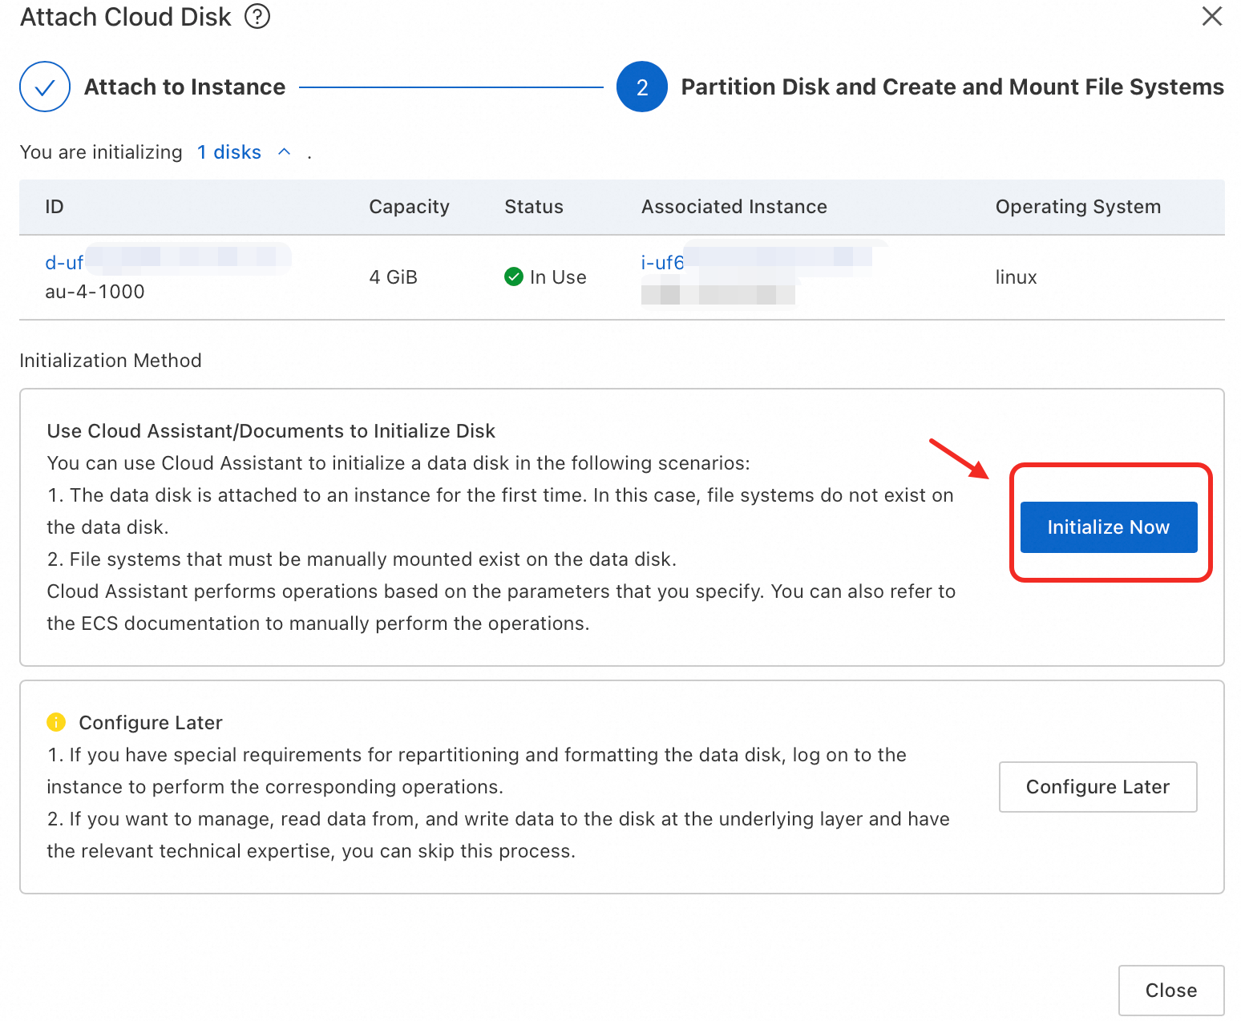Screen dimensions: 1241x1021
Task: Click the Operating System column header
Action: click(1077, 207)
